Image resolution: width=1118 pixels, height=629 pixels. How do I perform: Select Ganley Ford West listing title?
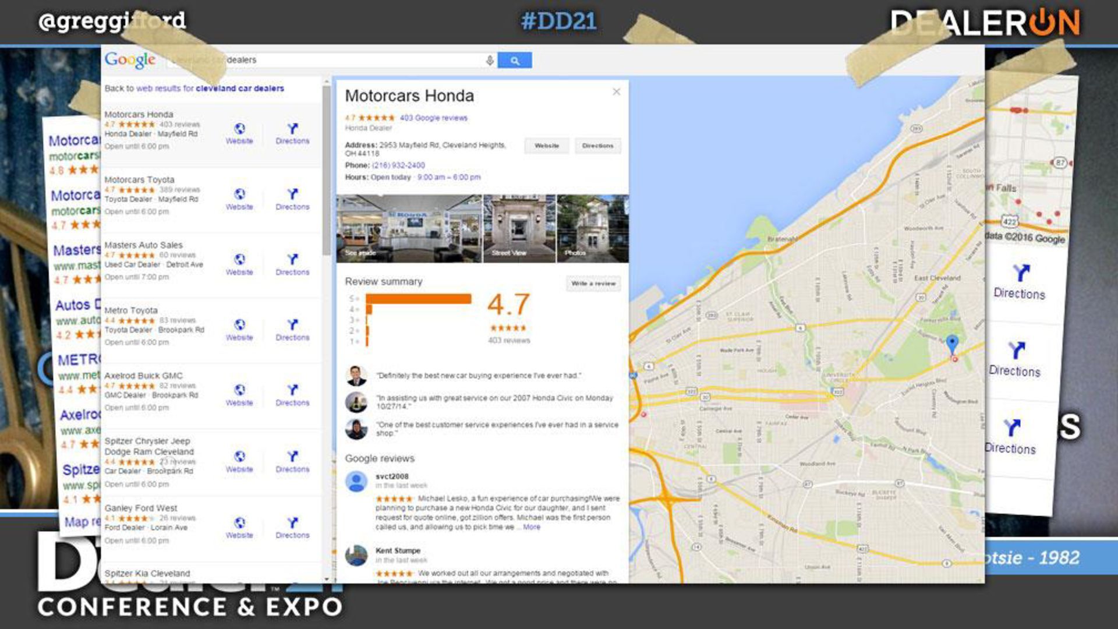(x=141, y=508)
